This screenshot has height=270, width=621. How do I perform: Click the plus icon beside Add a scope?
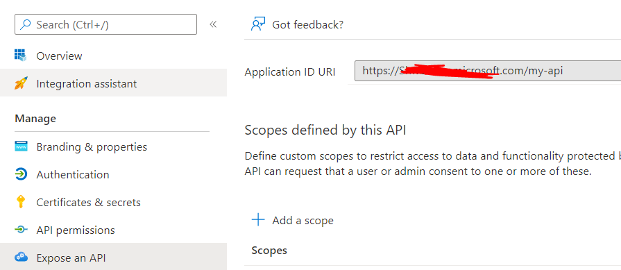(258, 220)
